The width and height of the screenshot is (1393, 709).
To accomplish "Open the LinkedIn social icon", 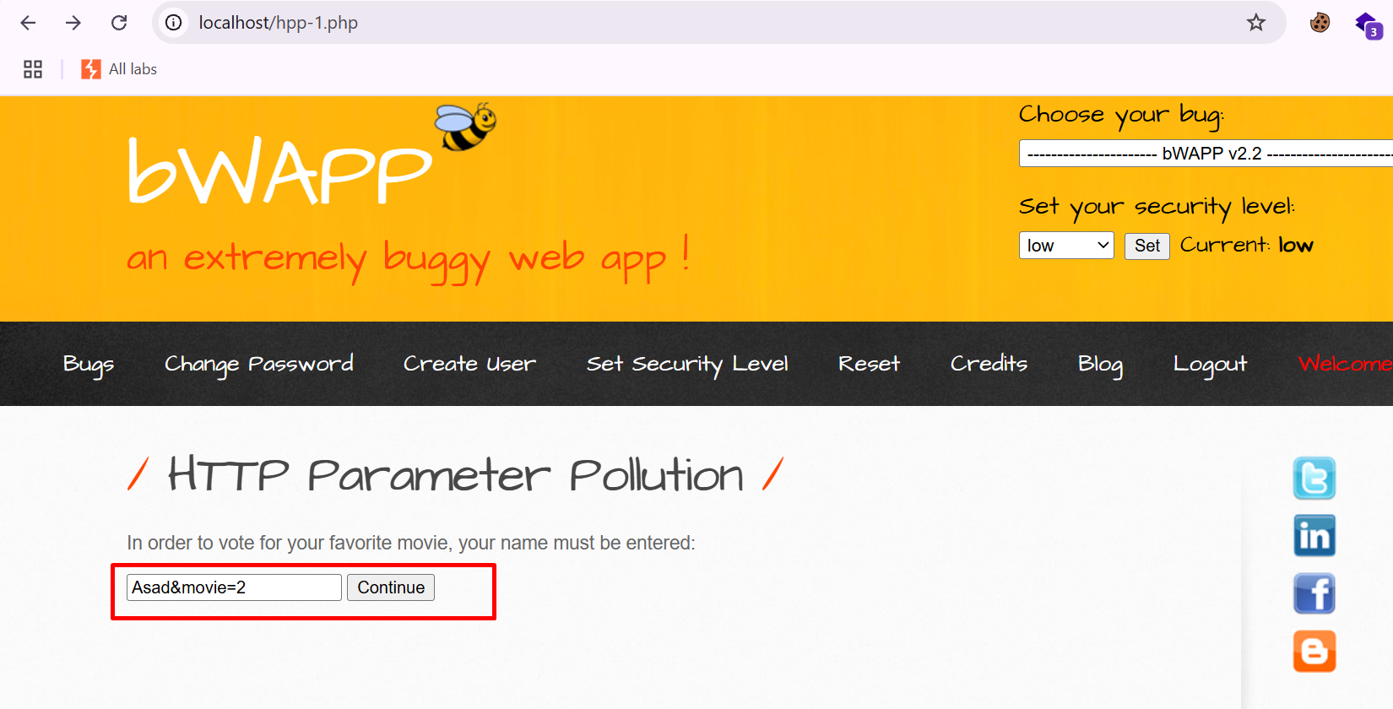I will coord(1314,536).
